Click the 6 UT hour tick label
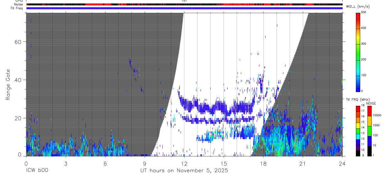This screenshot has width=385, height=177. pyautogui.click(x=105, y=163)
